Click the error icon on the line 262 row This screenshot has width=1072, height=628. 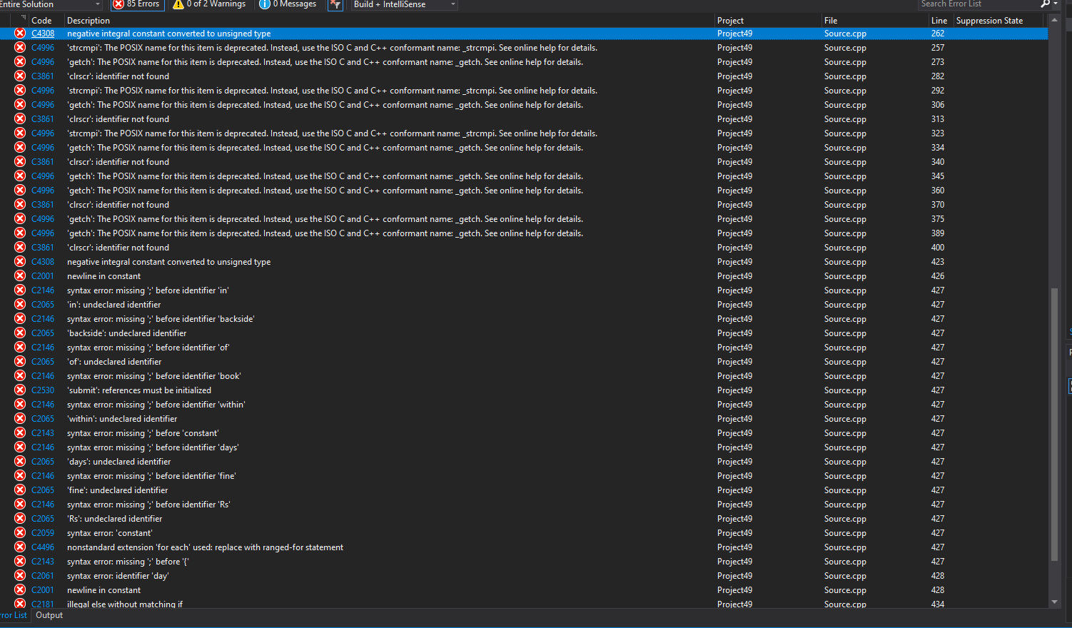(20, 34)
